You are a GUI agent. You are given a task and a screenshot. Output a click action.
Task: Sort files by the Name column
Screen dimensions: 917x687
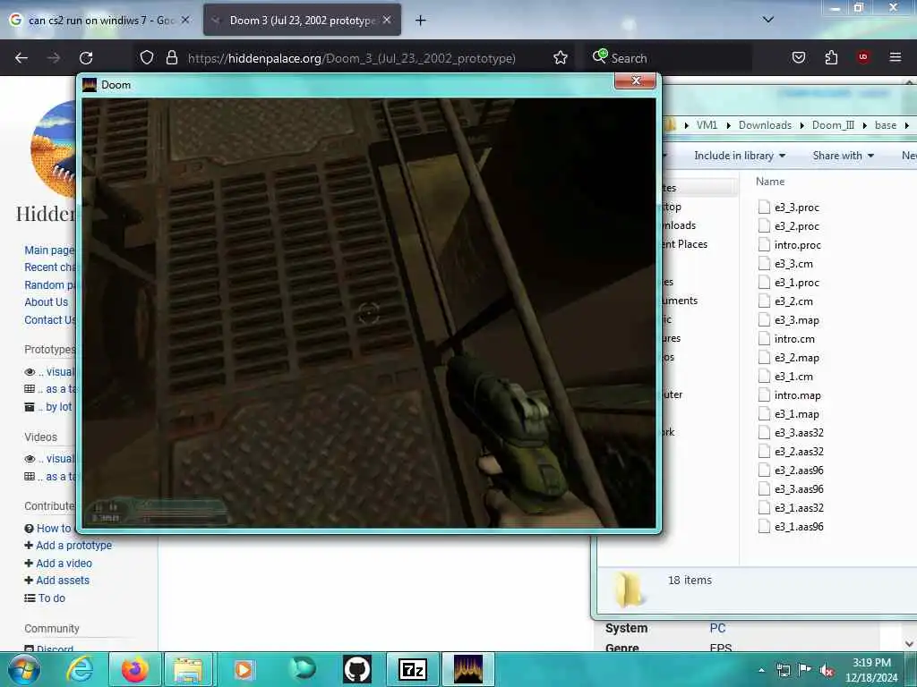pos(769,182)
